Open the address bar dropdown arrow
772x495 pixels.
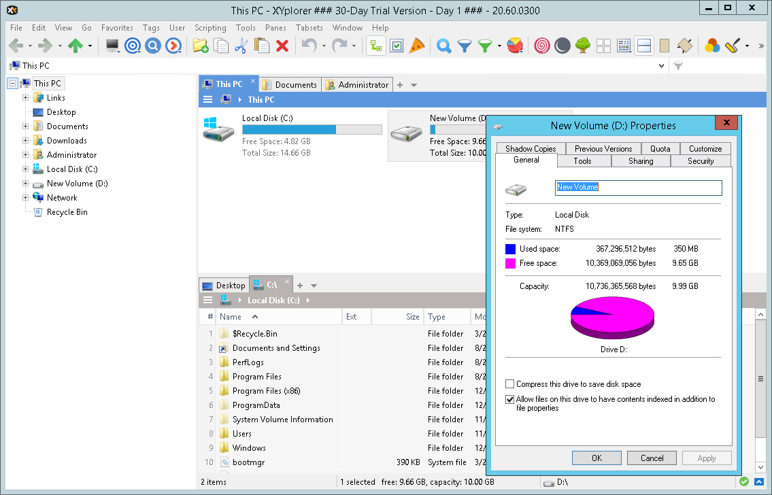tap(661, 65)
